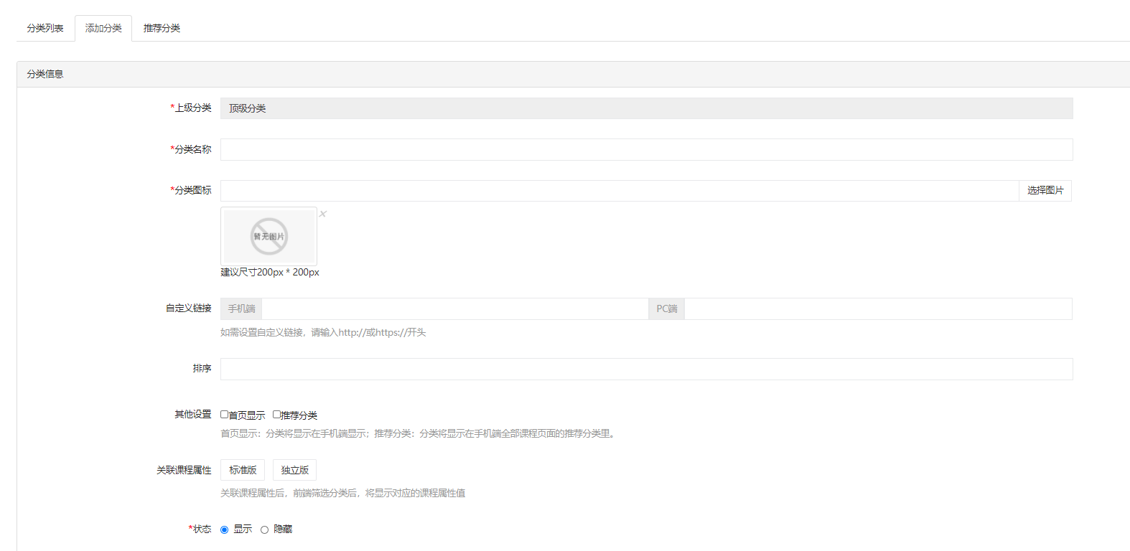The height and width of the screenshot is (551, 1130).
Task: Click the 分类信息 panel header
Action: 573,74
